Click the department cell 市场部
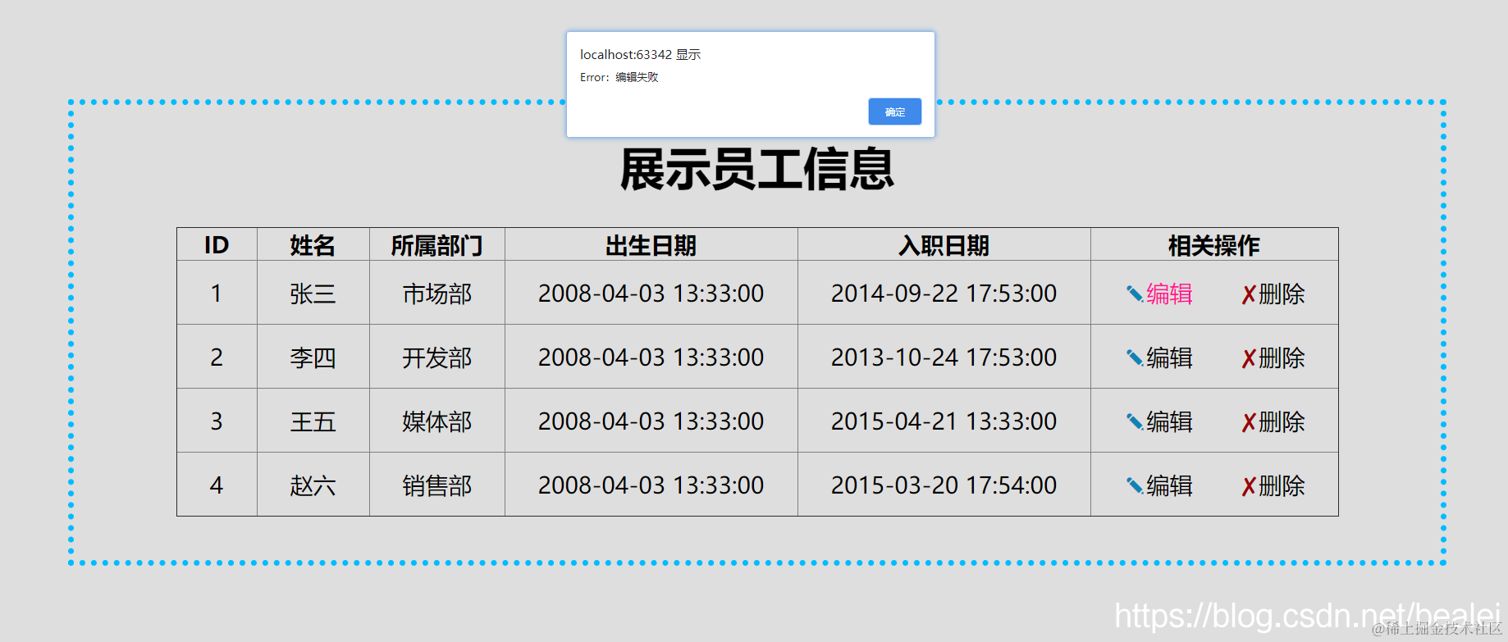The image size is (1508, 642). click(x=436, y=294)
